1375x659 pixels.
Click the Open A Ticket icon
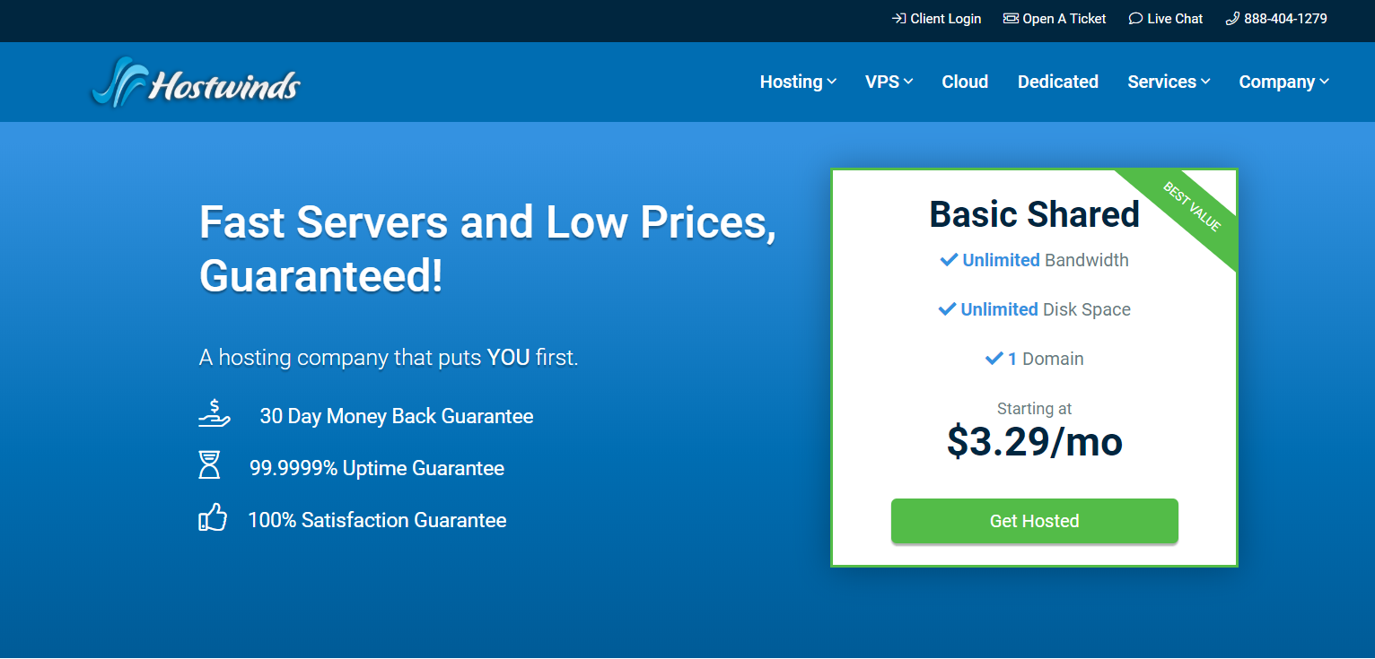1011,19
